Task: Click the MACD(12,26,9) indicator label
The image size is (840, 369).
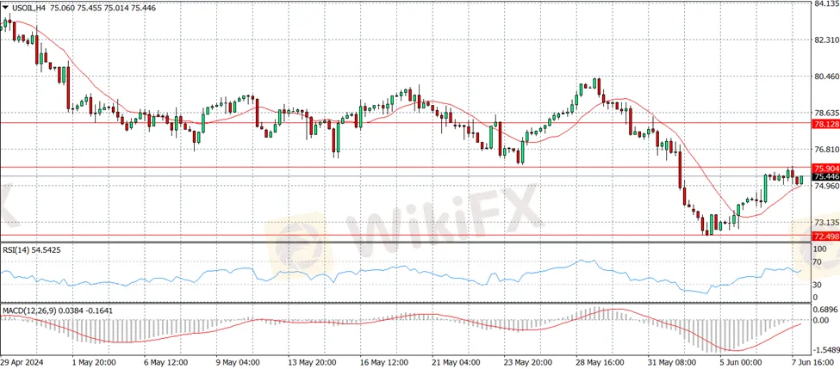Action: point(35,310)
